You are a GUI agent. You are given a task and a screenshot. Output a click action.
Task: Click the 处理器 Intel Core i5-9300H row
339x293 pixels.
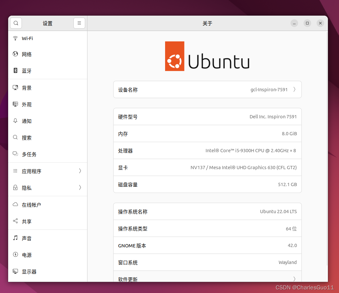tap(207, 151)
